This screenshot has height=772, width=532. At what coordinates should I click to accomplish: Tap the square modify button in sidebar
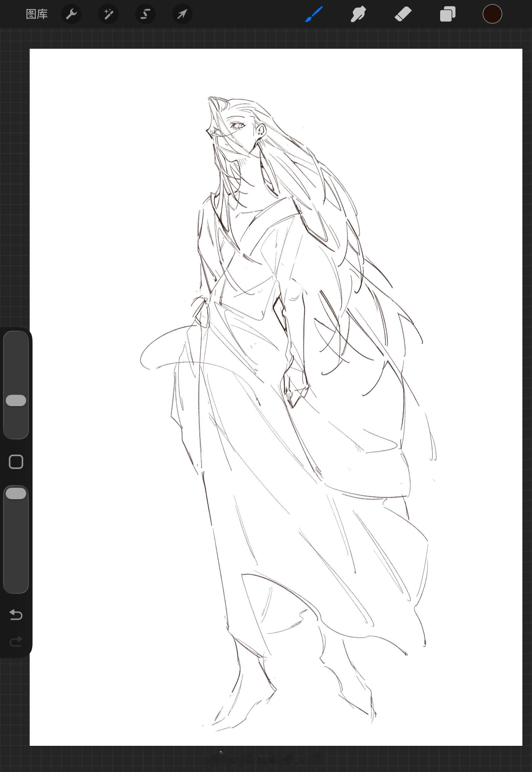tap(16, 462)
